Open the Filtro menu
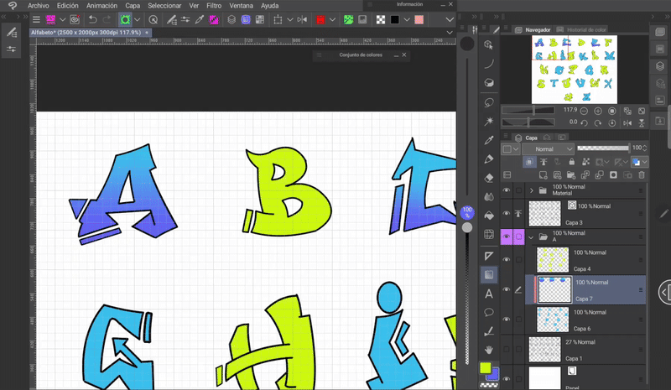 [x=214, y=5]
